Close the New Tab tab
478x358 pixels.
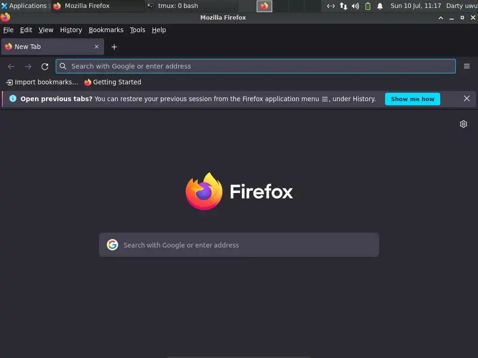96,47
